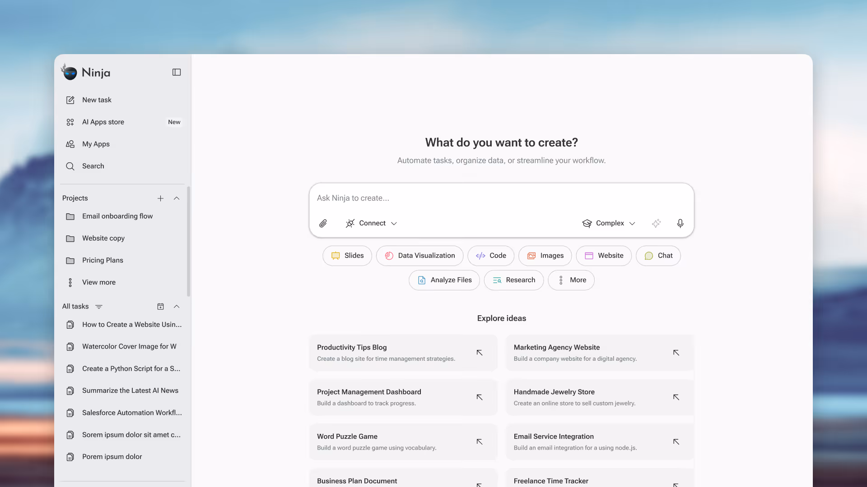Open My Apps in the sidebar
Screen dimensions: 867x487
pos(96,144)
